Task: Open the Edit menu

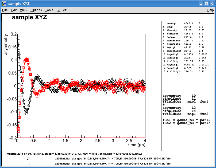Action: point(14,10)
